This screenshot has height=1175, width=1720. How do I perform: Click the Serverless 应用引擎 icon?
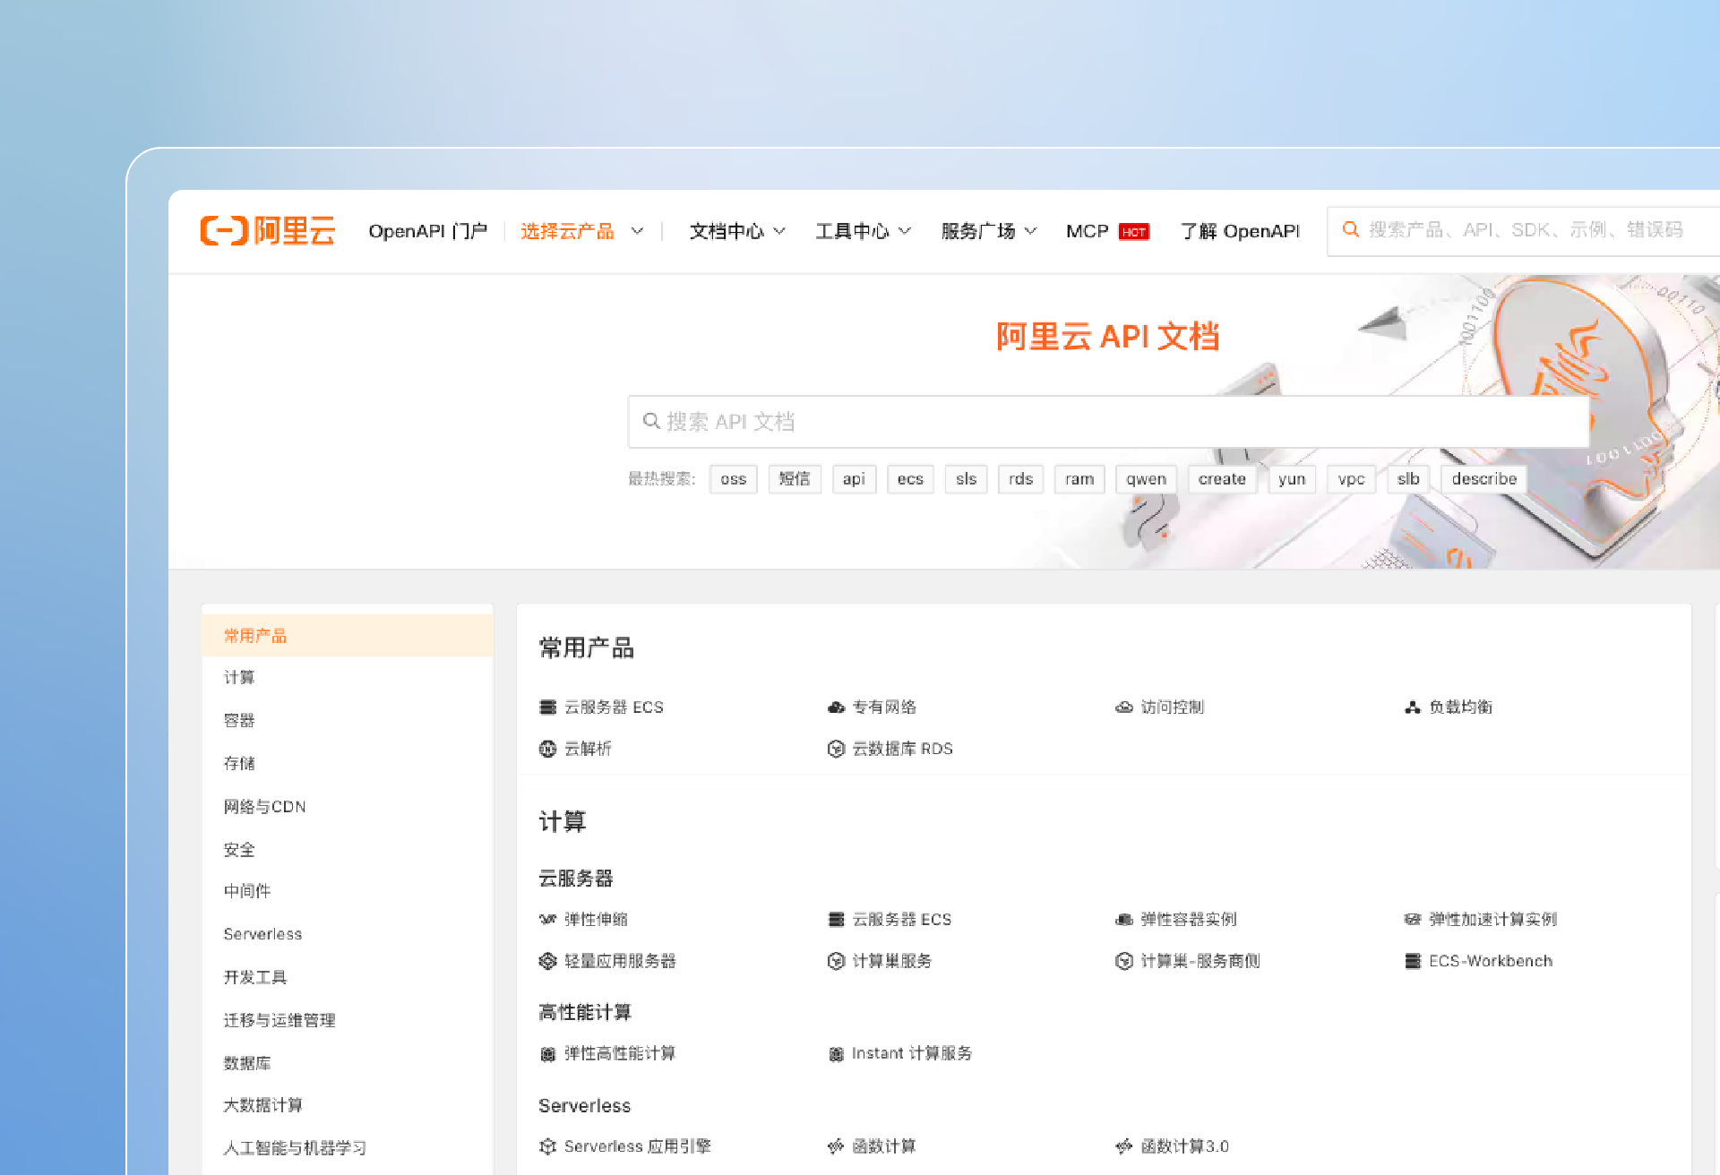(x=547, y=1146)
